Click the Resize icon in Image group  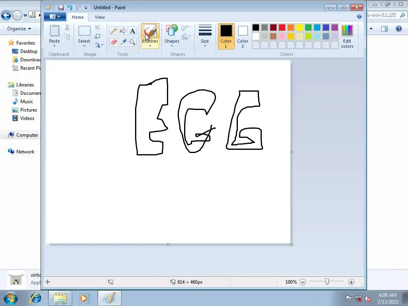coord(98,36)
